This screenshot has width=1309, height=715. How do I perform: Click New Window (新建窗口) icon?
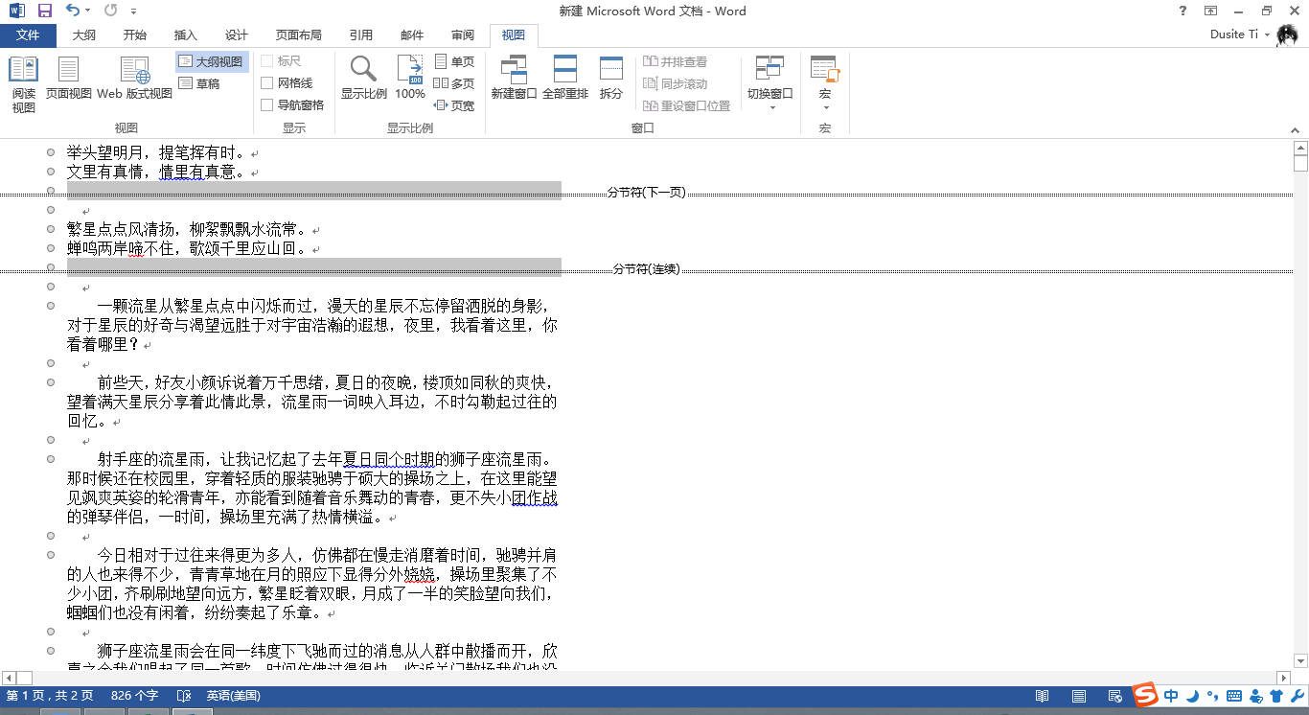click(x=514, y=79)
